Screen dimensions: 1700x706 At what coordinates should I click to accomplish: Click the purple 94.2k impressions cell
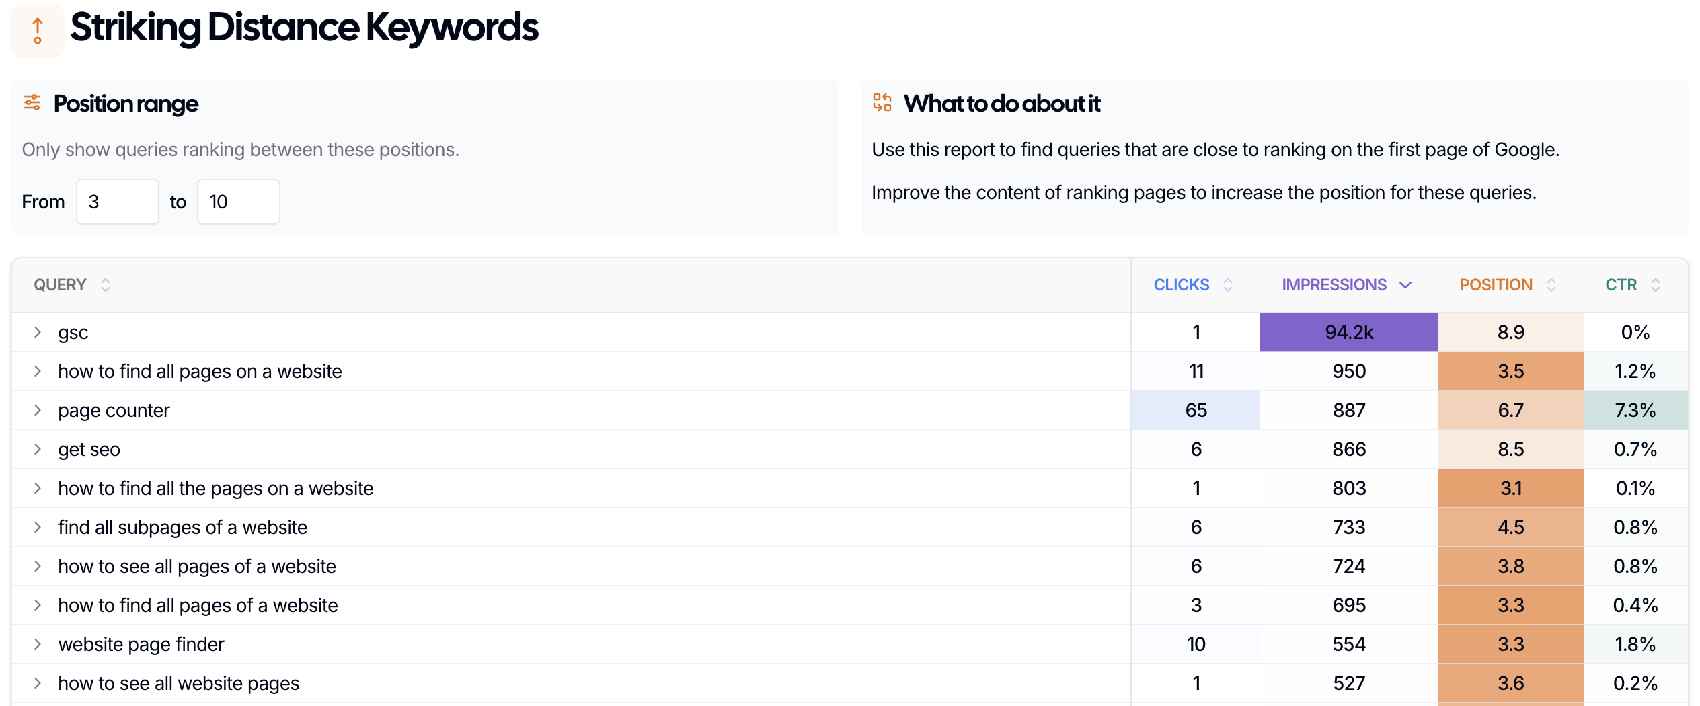click(1348, 332)
